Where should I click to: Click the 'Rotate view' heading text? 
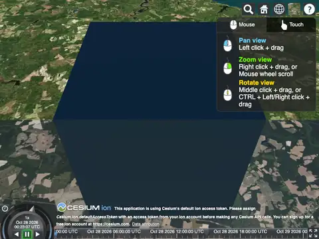(x=257, y=82)
